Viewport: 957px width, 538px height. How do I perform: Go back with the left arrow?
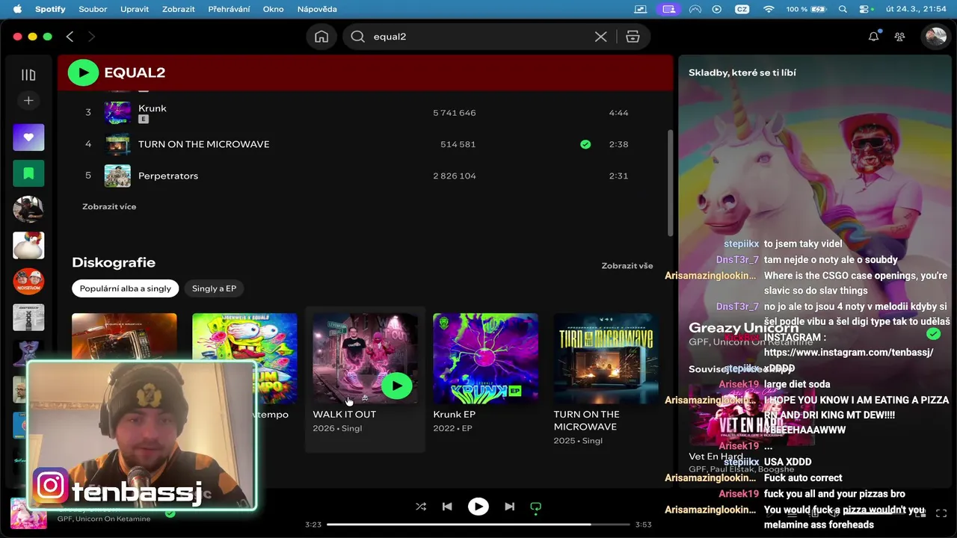point(70,37)
